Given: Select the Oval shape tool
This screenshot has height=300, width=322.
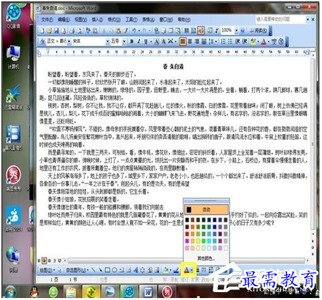Looking at the screenshot, I should click(x=114, y=270).
